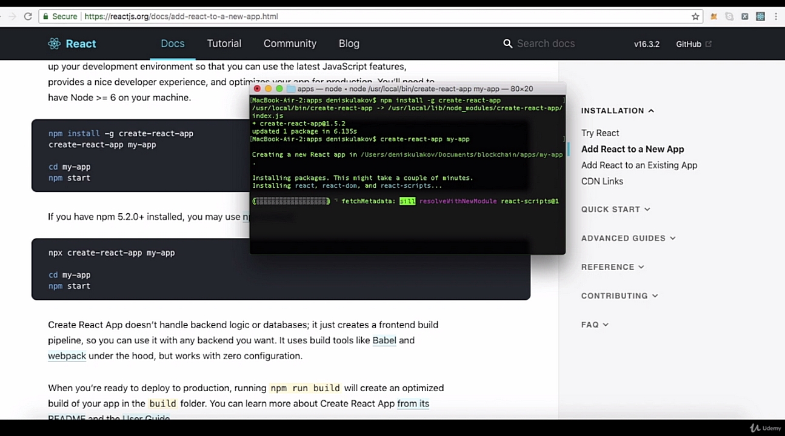Expand the CONTRIBUTING sidebar section

[x=620, y=296]
